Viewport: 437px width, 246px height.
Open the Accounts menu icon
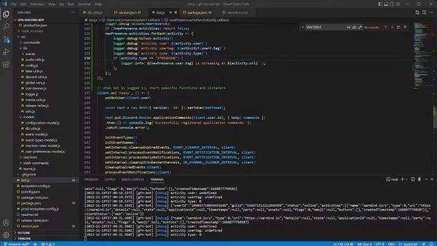point(6,223)
